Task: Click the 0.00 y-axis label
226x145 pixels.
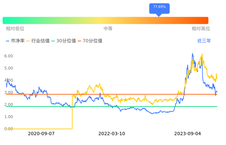Action: (x=9, y=129)
